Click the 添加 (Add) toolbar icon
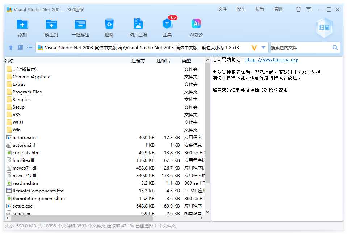Image resolution: width=347 pixels, height=234 pixels. tap(22, 24)
